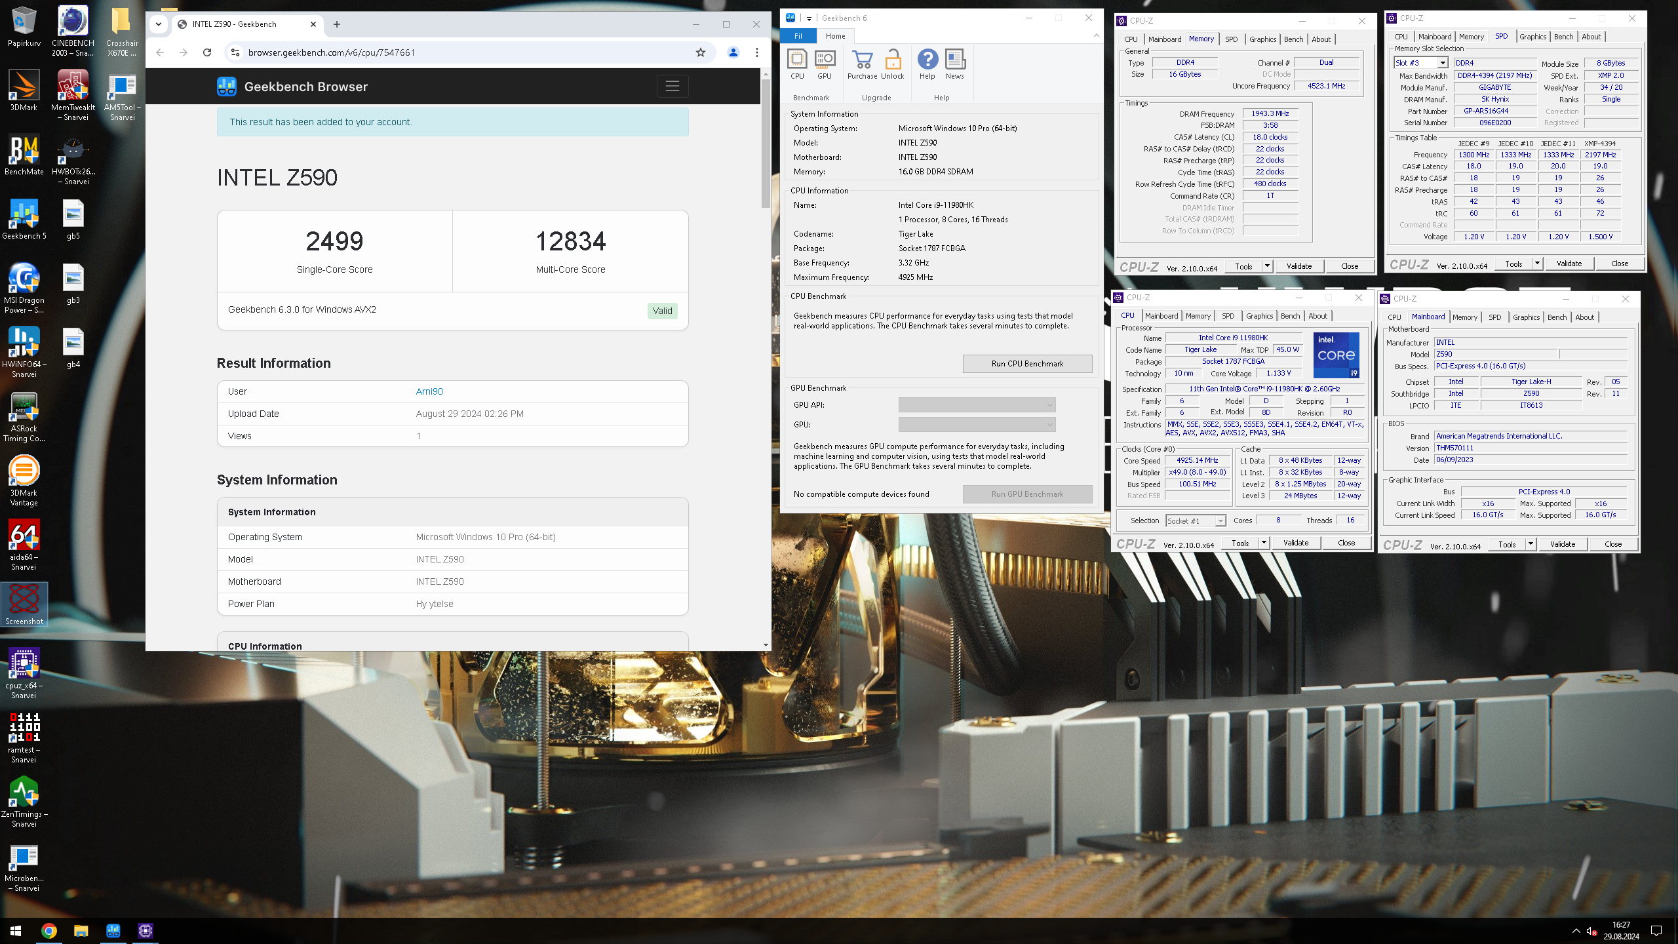Open the Help icon in Geekbench 6
The image size is (1678, 944).
(927, 65)
